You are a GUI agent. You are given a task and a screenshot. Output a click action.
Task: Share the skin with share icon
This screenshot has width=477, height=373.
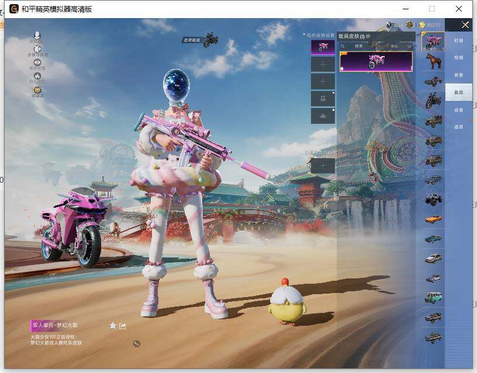pos(122,326)
